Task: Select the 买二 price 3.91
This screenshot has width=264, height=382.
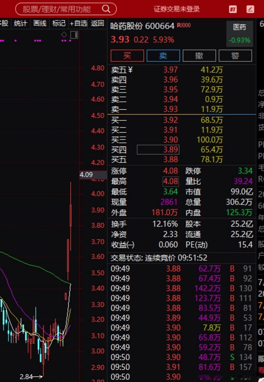Action: tap(170, 130)
